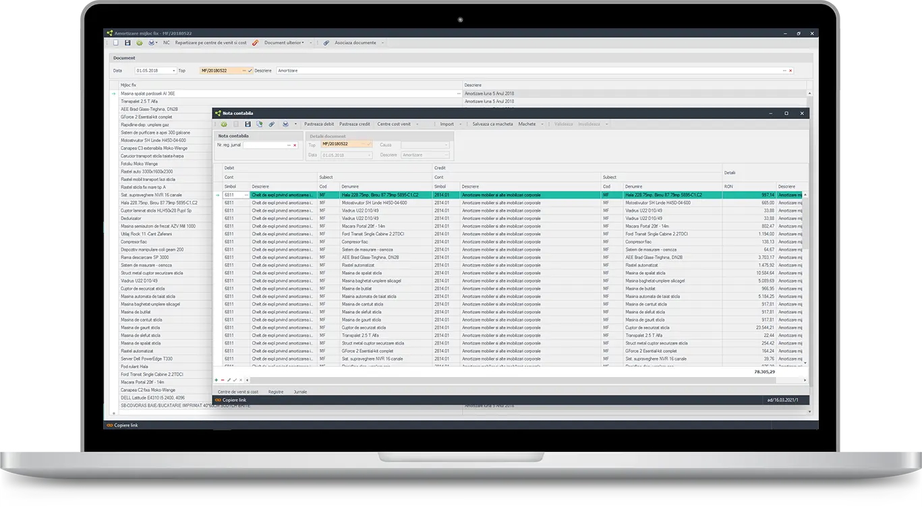Click the 997,14 RON amount cell
The height and width of the screenshot is (507, 922).
tap(749, 195)
